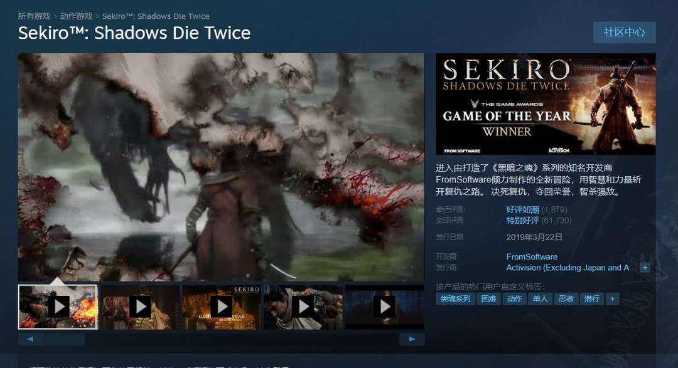The width and height of the screenshot is (678, 368).
Task: Open the FromSoftware developer link
Action: [532, 256]
